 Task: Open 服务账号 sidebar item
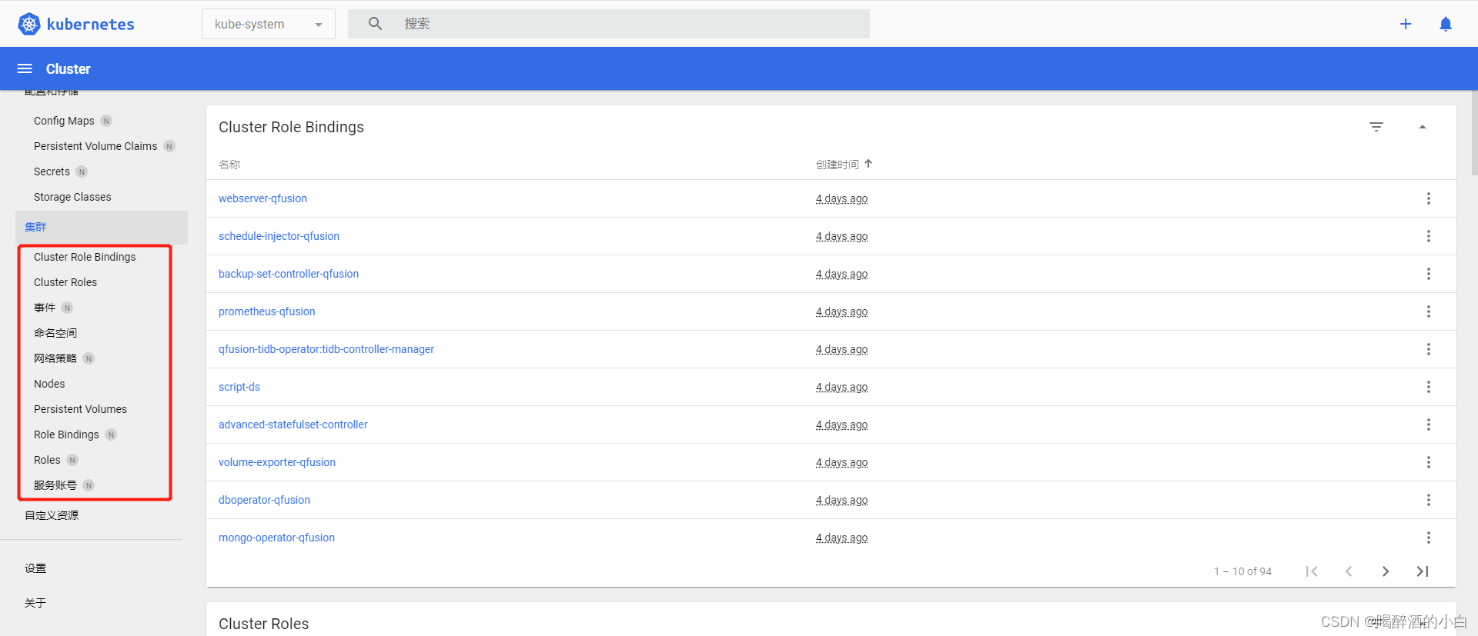[55, 485]
